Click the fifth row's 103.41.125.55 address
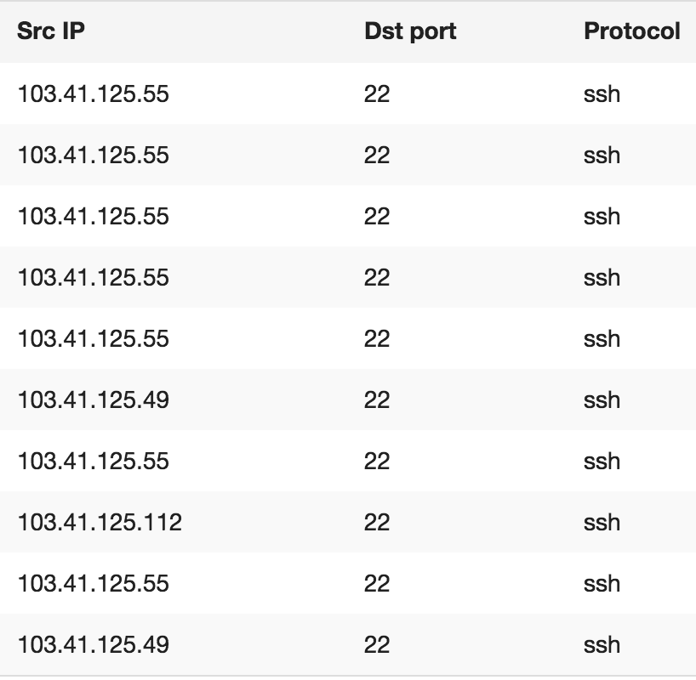 94,338
